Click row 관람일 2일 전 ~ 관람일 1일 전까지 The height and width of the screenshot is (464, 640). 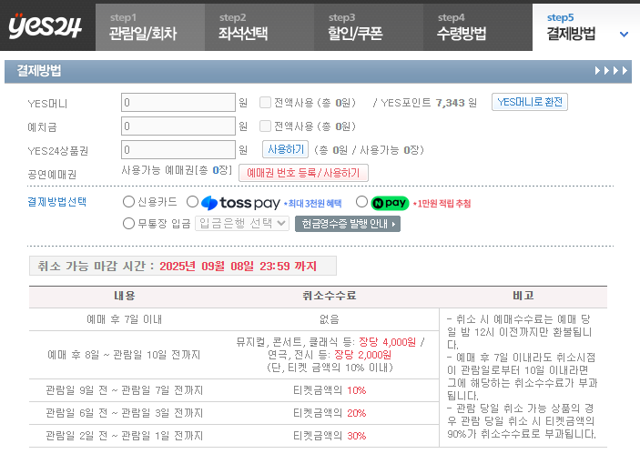click(124, 436)
